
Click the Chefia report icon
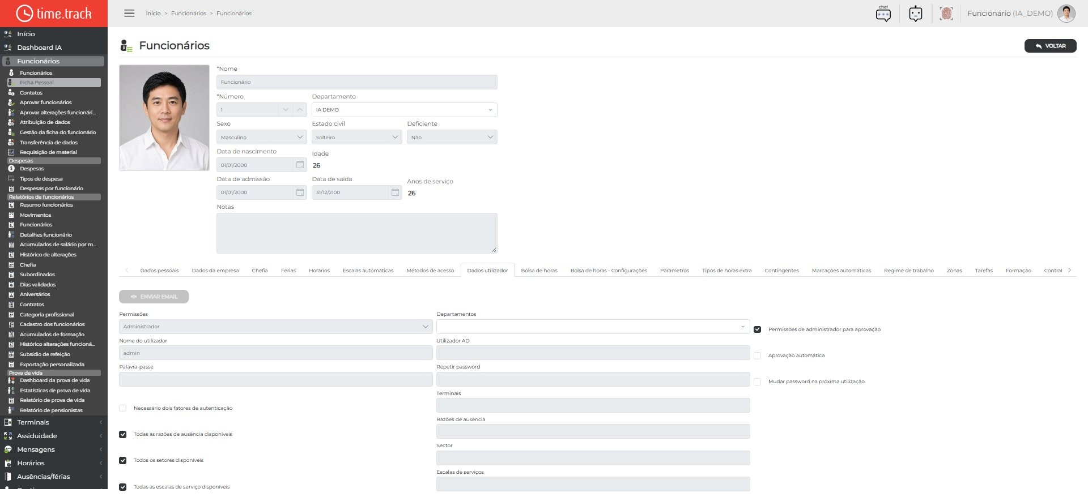pos(11,264)
